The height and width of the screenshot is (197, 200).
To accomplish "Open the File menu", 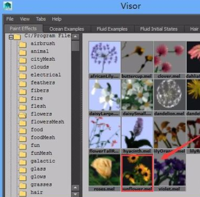I will point(10,19).
